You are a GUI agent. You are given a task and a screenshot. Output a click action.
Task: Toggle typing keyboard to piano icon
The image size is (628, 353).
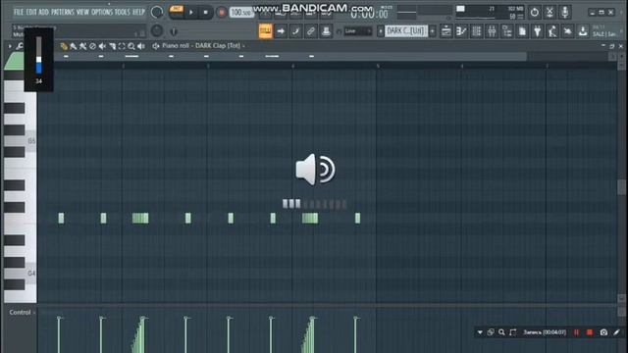tap(265, 30)
